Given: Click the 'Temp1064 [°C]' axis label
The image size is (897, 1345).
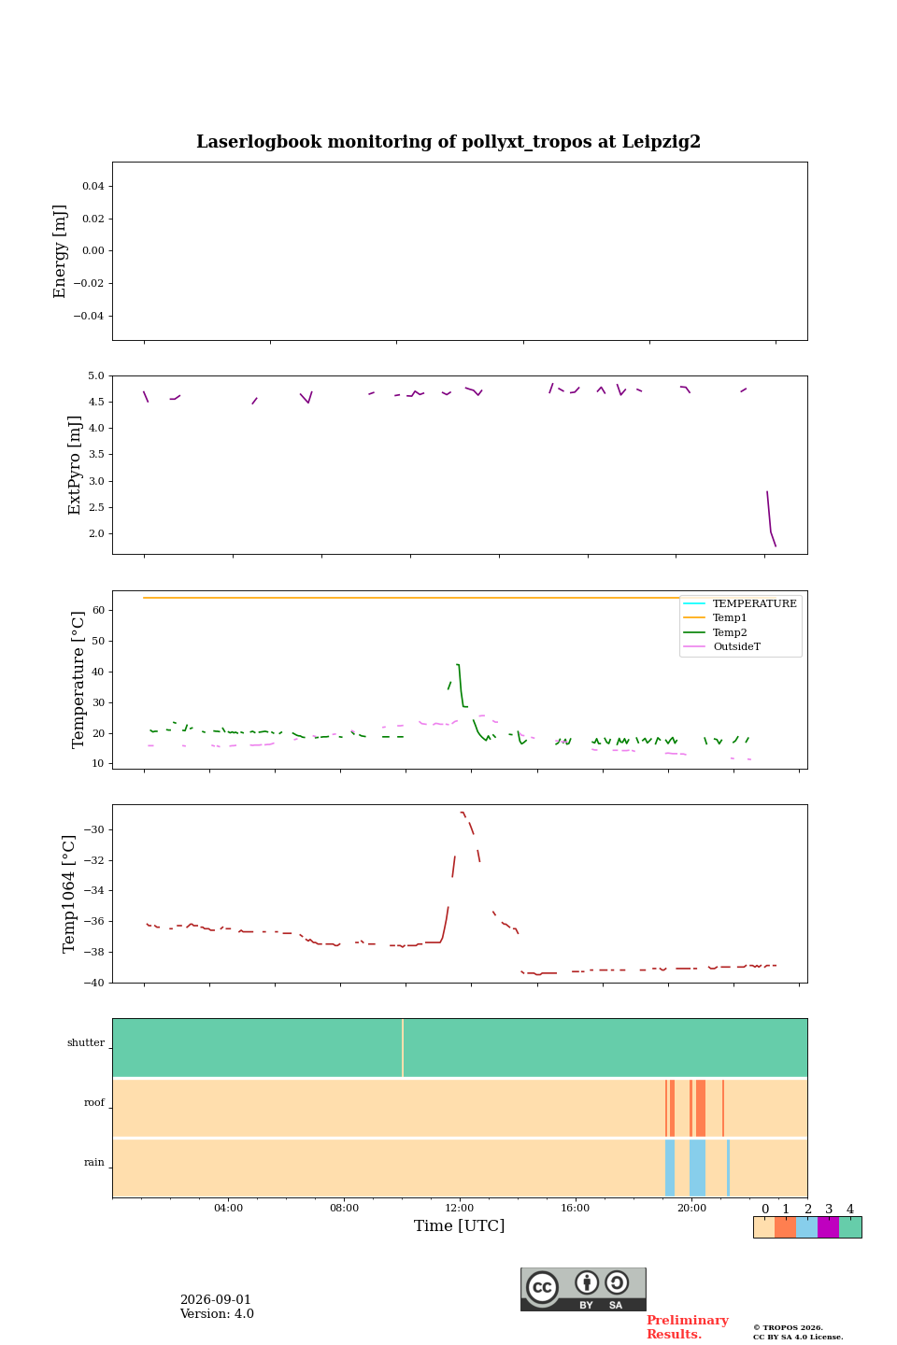Looking at the screenshot, I should (69, 894).
